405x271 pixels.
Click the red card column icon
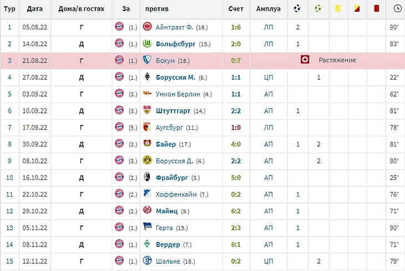click(376, 8)
